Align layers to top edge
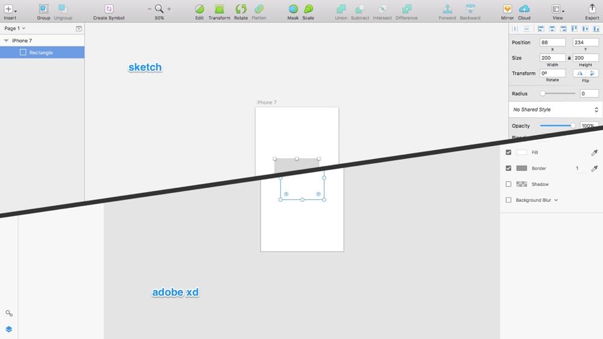The width and height of the screenshot is (603, 339). coord(574,29)
